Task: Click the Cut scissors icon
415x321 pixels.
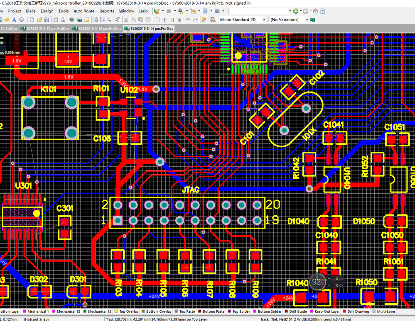Action: 126,19
